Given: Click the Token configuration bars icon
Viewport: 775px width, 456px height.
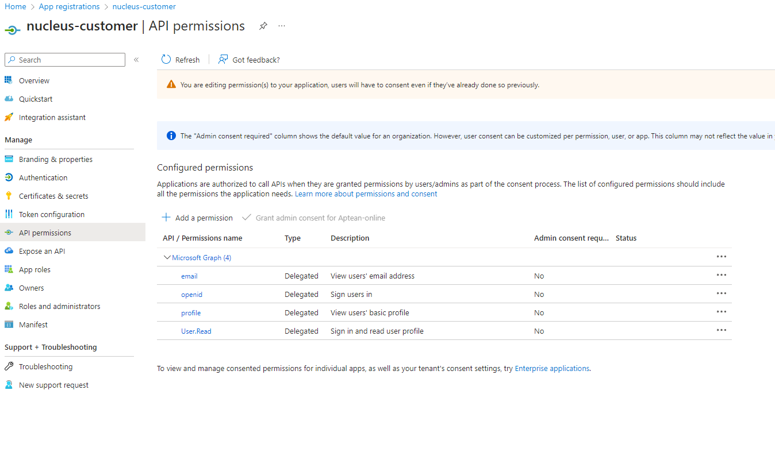Looking at the screenshot, I should [9, 214].
